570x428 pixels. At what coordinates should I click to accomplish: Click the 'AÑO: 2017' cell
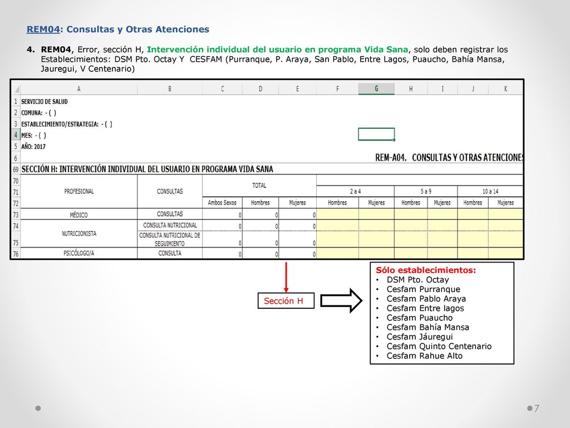(33, 147)
